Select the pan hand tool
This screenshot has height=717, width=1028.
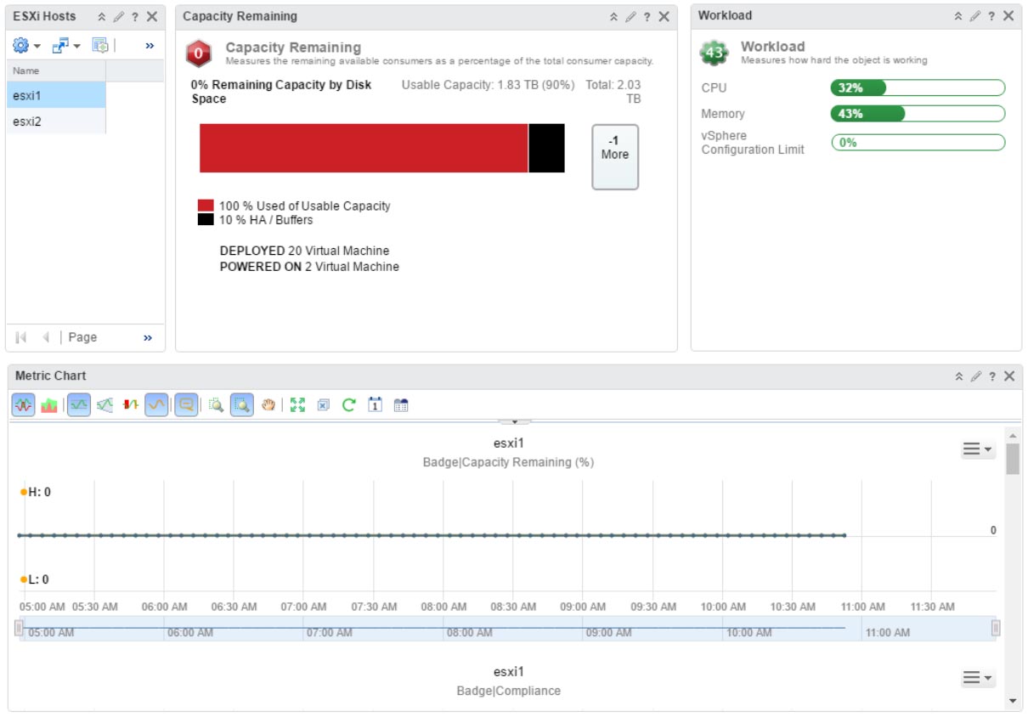pyautogui.click(x=268, y=405)
